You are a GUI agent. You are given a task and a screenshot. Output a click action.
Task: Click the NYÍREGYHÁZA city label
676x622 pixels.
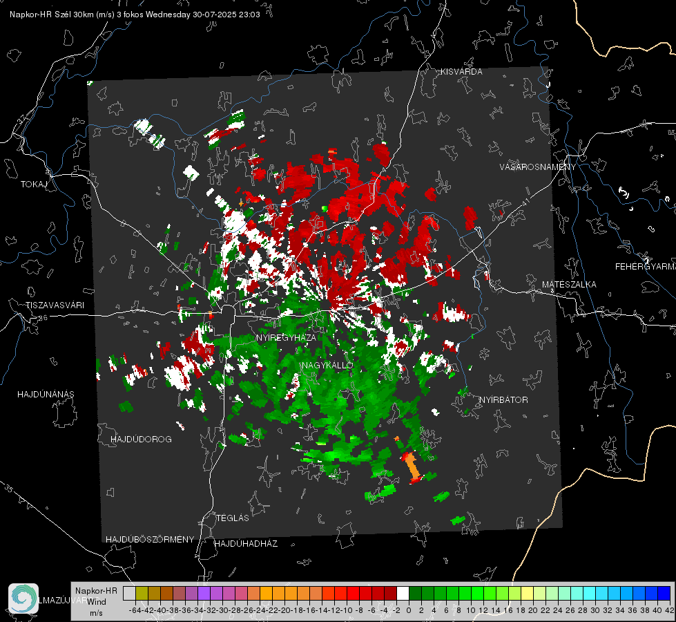(x=286, y=337)
